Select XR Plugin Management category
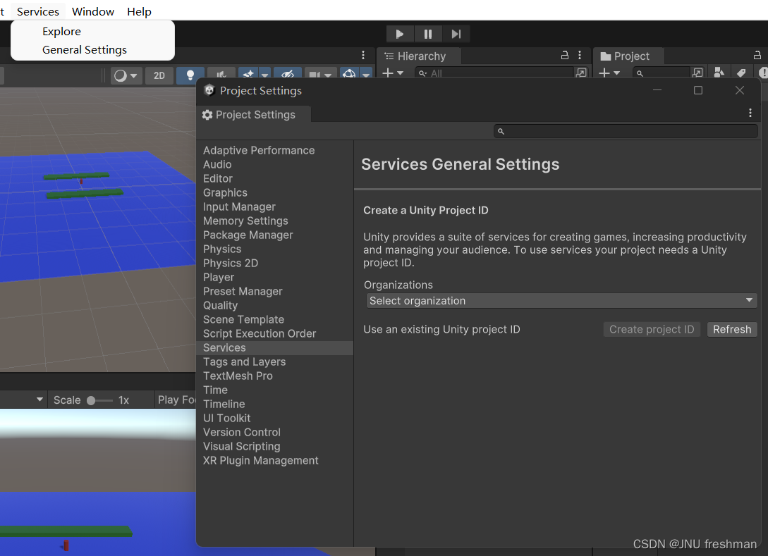This screenshot has height=556, width=768. (261, 461)
